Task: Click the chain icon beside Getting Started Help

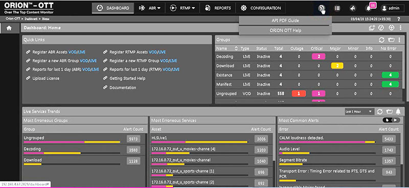Action: click(105, 78)
